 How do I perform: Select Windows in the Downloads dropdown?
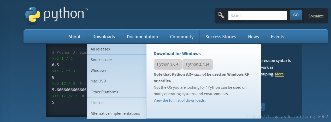click(x=116, y=70)
